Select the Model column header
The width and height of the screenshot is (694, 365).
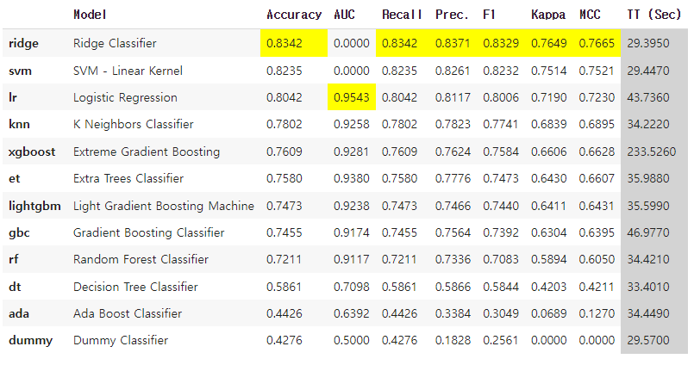click(x=90, y=15)
